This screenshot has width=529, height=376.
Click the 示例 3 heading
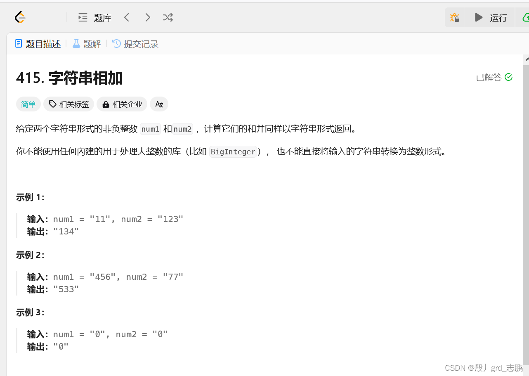click(x=30, y=312)
